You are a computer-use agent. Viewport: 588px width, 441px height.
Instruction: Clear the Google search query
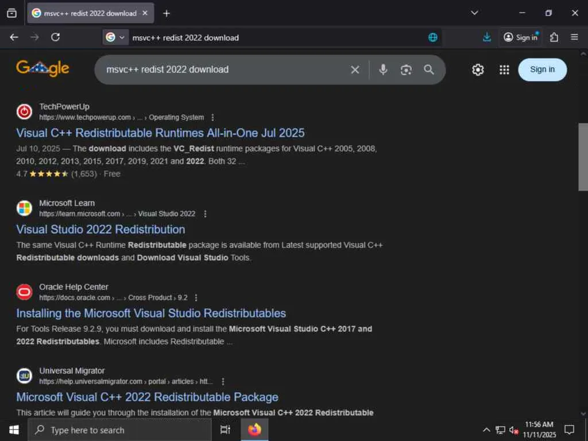pos(355,69)
